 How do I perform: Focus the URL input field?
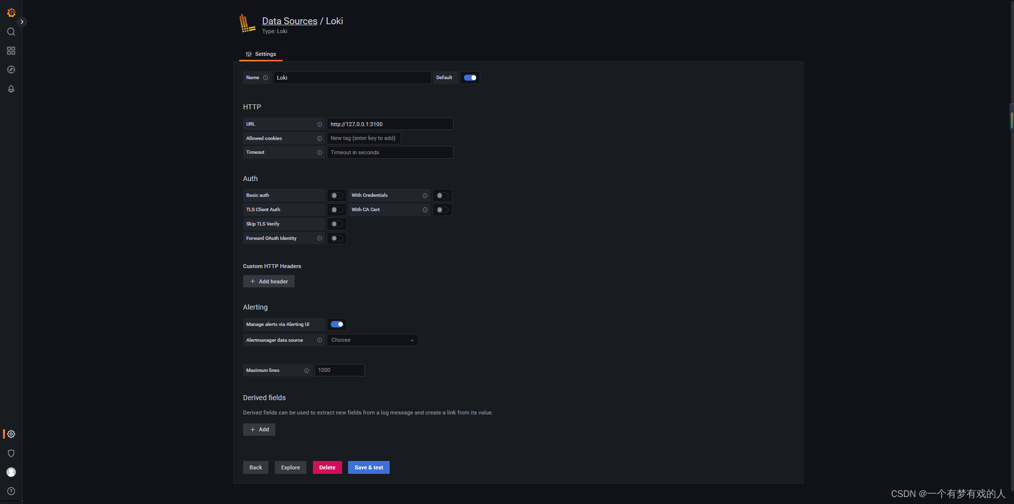pyautogui.click(x=390, y=124)
